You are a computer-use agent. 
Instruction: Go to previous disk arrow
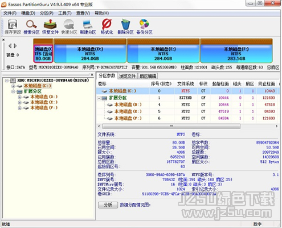pyautogui.click(x=10, y=46)
